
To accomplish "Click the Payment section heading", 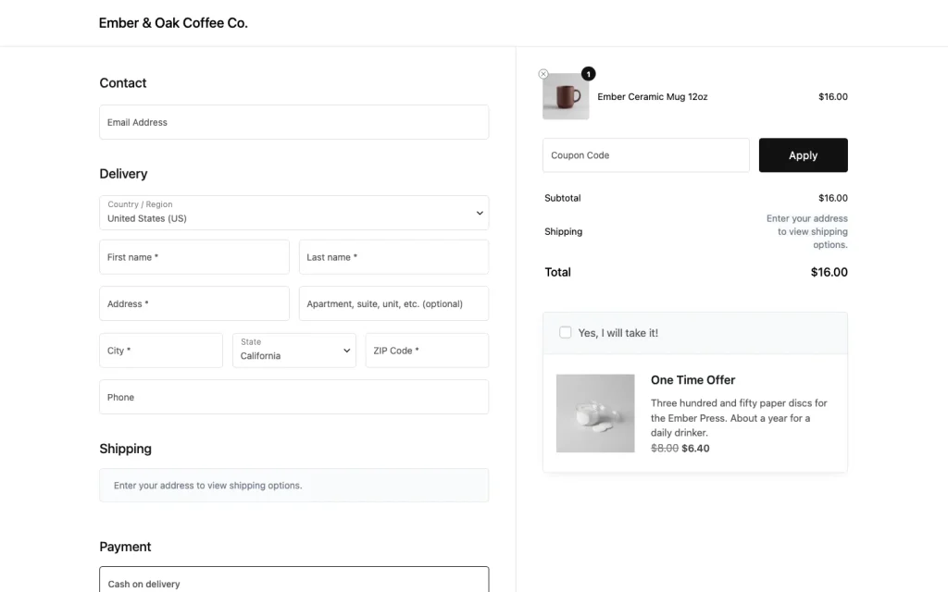I will pyautogui.click(x=125, y=547).
